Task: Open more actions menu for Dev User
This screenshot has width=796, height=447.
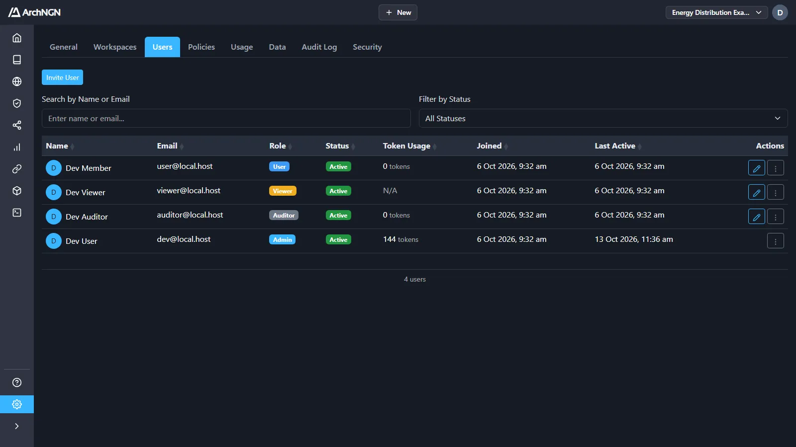Action: coord(776,241)
